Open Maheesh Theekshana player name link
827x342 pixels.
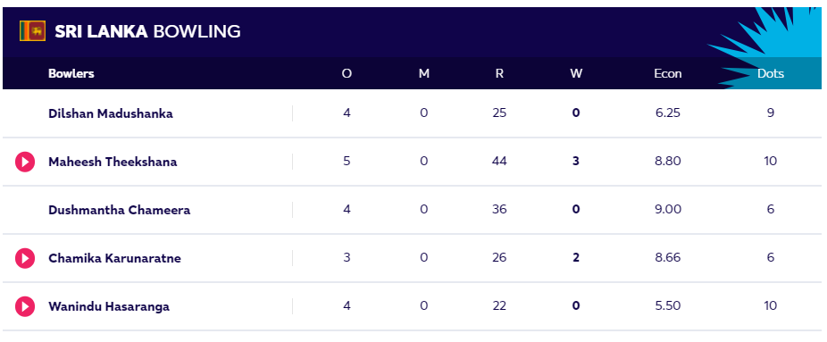113,162
